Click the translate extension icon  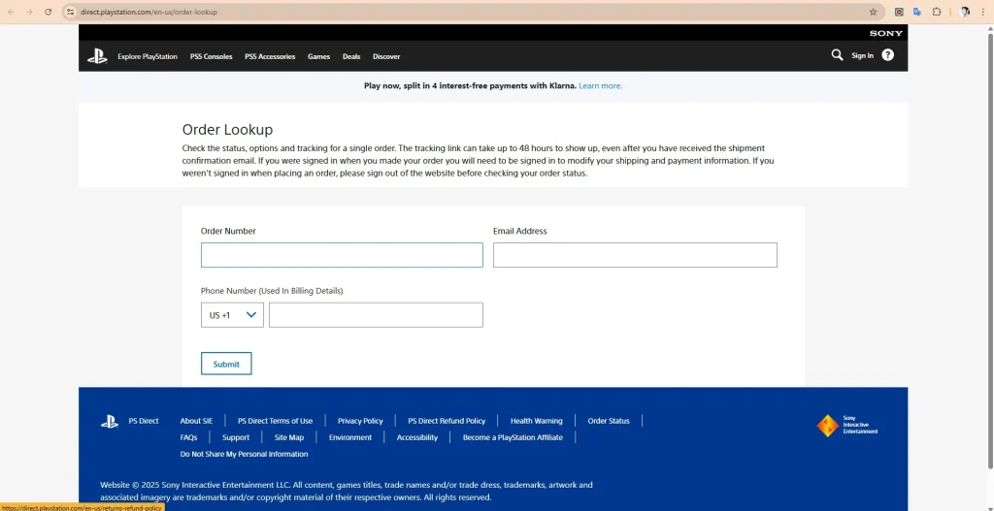(x=917, y=12)
